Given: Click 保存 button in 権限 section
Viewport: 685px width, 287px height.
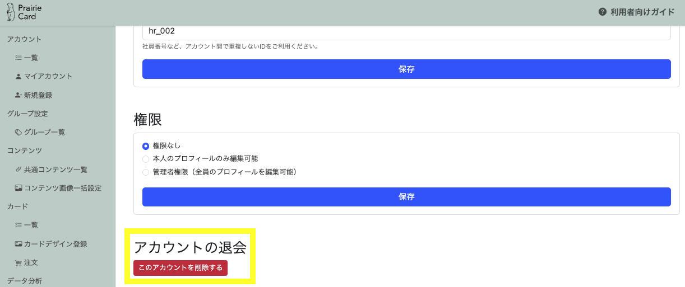Looking at the screenshot, I should pyautogui.click(x=406, y=197).
